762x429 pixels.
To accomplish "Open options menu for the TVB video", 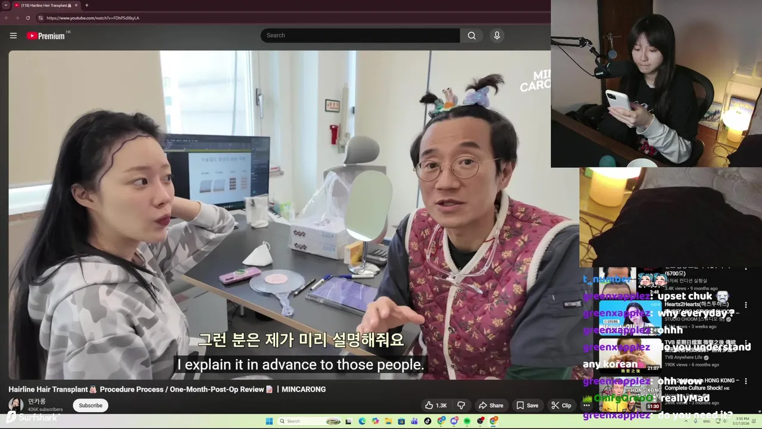I will pyautogui.click(x=746, y=344).
